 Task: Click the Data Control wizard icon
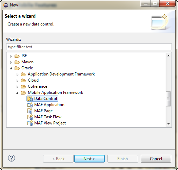(30, 99)
